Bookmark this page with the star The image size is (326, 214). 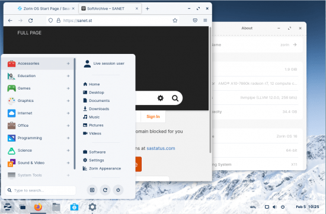pos(175,20)
